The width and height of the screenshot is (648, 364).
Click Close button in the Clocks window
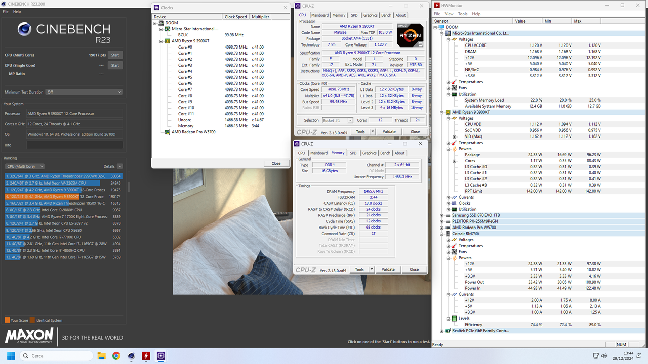(276, 163)
